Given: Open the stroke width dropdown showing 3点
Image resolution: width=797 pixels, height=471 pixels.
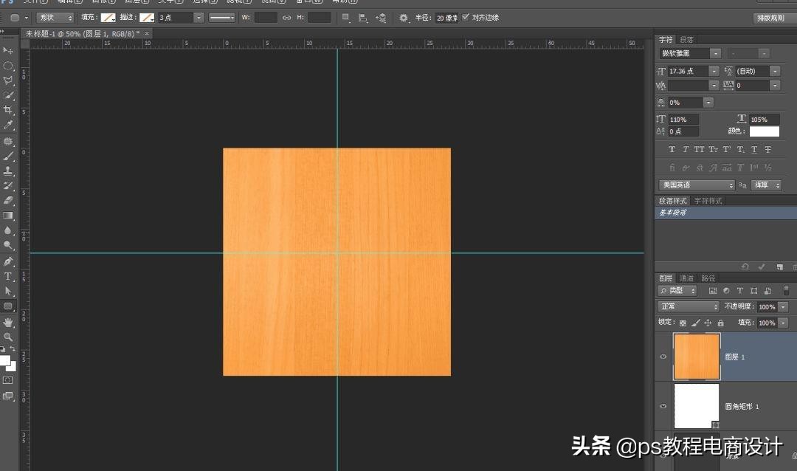Looking at the screenshot, I should point(198,17).
